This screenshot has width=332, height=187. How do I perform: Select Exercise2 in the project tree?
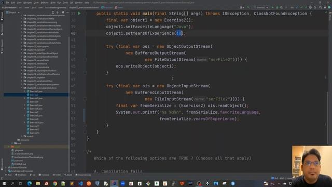tap(34, 95)
